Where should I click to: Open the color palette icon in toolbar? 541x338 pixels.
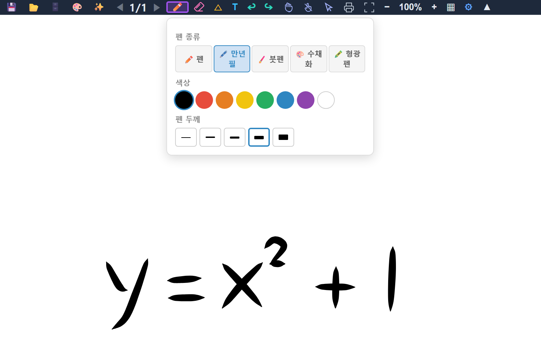(x=77, y=7)
